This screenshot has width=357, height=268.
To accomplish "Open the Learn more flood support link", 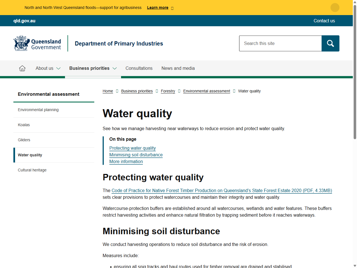I will click(x=158, y=8).
